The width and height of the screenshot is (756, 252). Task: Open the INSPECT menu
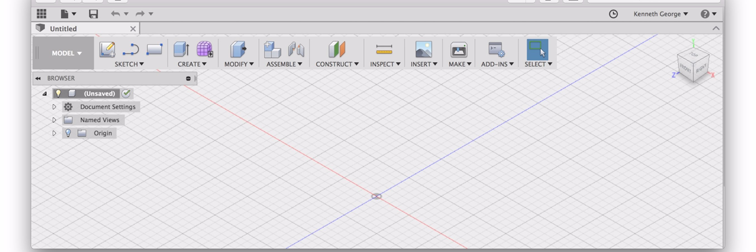pyautogui.click(x=385, y=64)
